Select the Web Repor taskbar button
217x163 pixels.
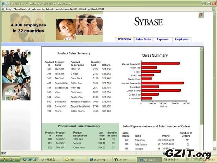[149, 160]
